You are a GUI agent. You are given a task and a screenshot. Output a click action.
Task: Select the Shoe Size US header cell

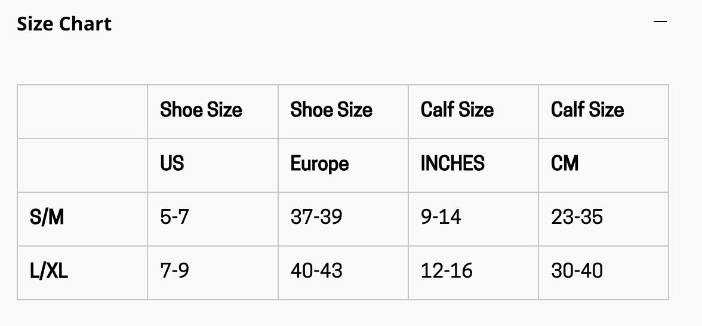click(x=213, y=112)
